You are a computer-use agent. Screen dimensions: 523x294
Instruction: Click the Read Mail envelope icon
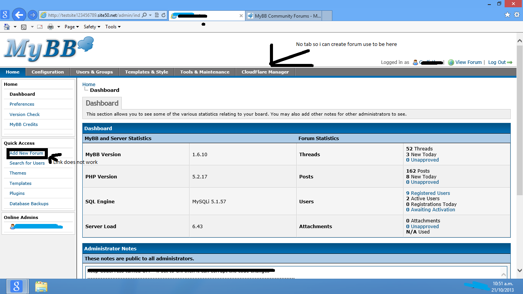click(x=41, y=27)
